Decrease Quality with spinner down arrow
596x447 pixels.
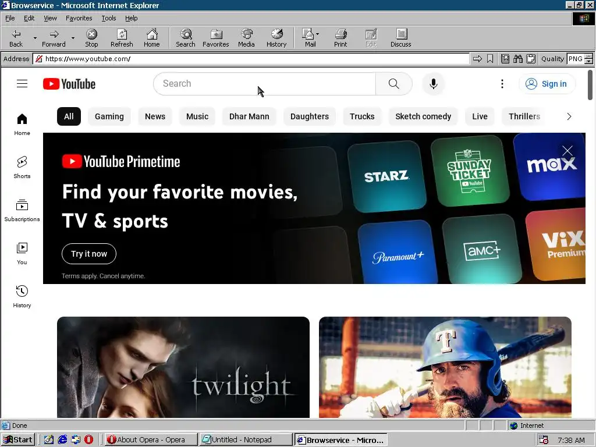[589, 61]
